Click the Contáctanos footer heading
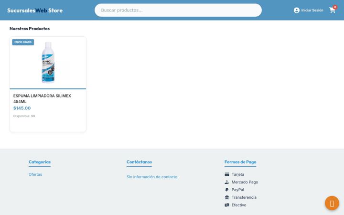This screenshot has height=215, width=344. [x=139, y=162]
